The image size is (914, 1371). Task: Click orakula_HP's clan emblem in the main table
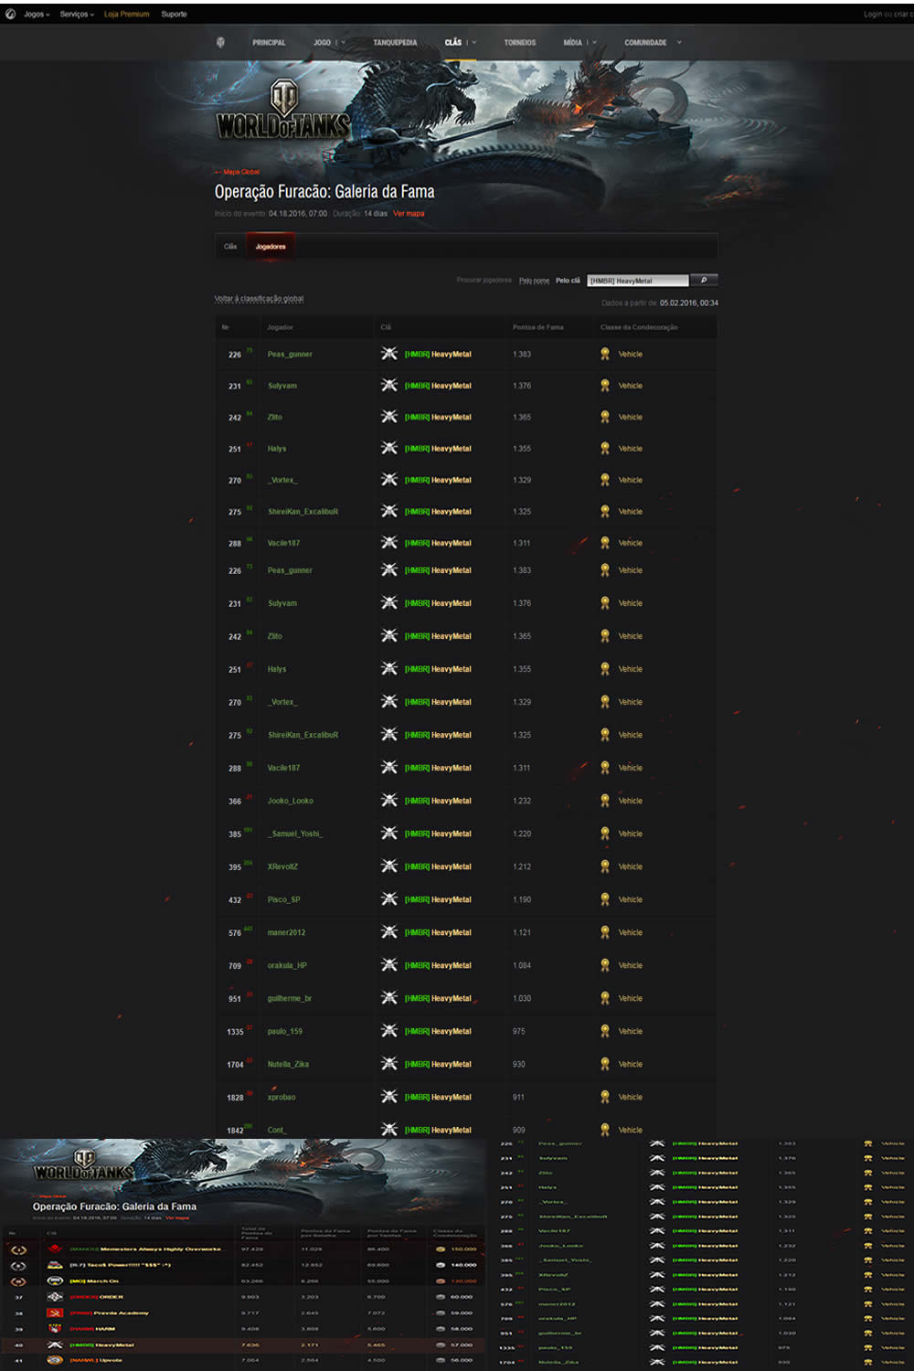[389, 964]
